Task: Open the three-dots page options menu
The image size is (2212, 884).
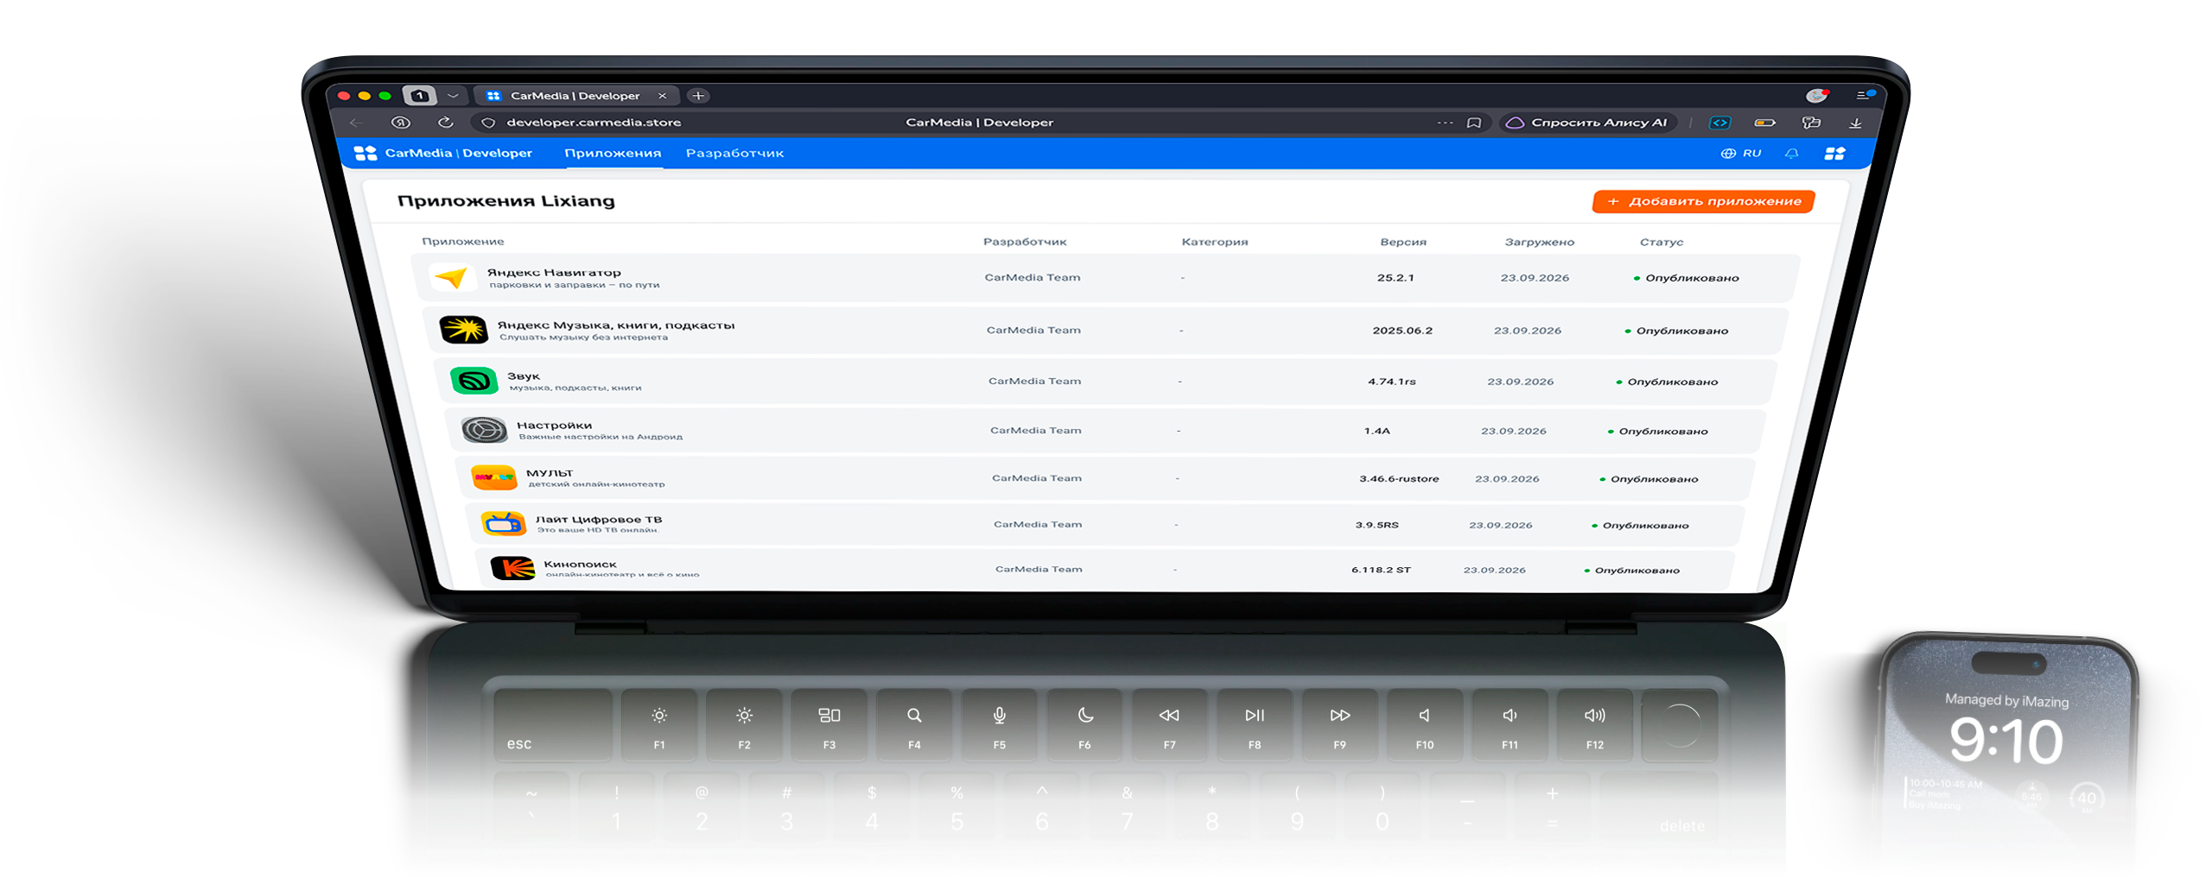Action: tap(1445, 123)
